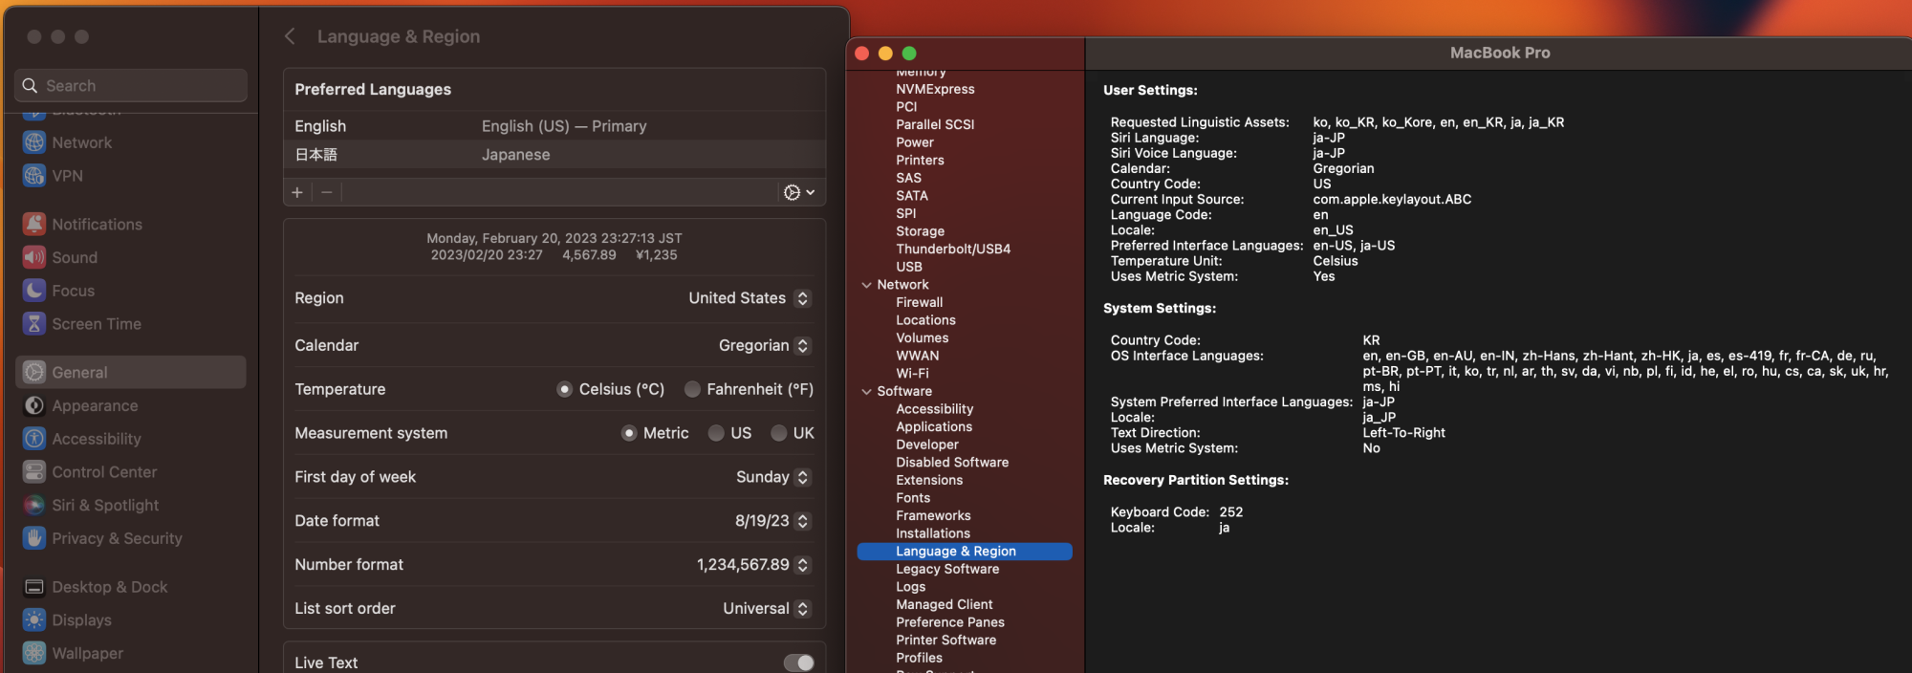Select Fonts under Software section
Image resolution: width=1912 pixels, height=673 pixels.
[913, 498]
